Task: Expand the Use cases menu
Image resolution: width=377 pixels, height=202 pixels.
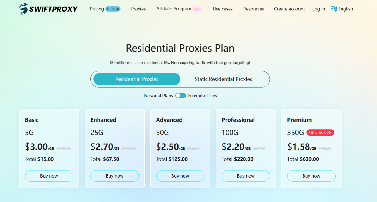Action: [223, 9]
